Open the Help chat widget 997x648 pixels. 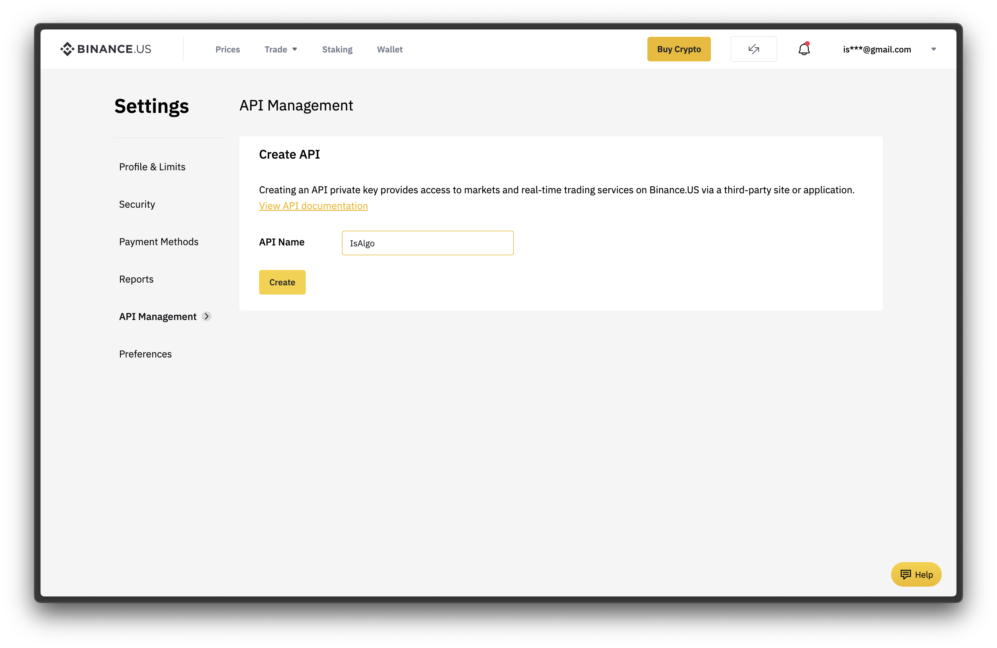tap(916, 574)
